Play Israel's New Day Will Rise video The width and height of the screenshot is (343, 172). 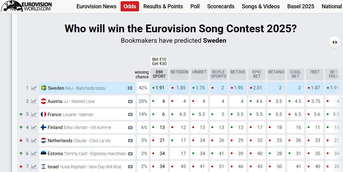tap(130, 167)
